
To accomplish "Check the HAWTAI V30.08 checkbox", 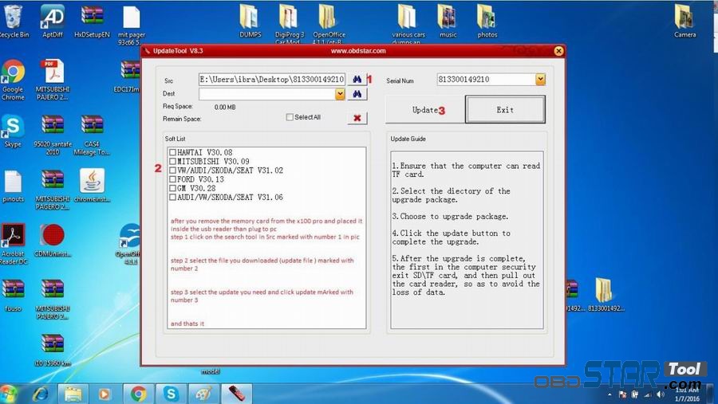I will coord(172,152).
